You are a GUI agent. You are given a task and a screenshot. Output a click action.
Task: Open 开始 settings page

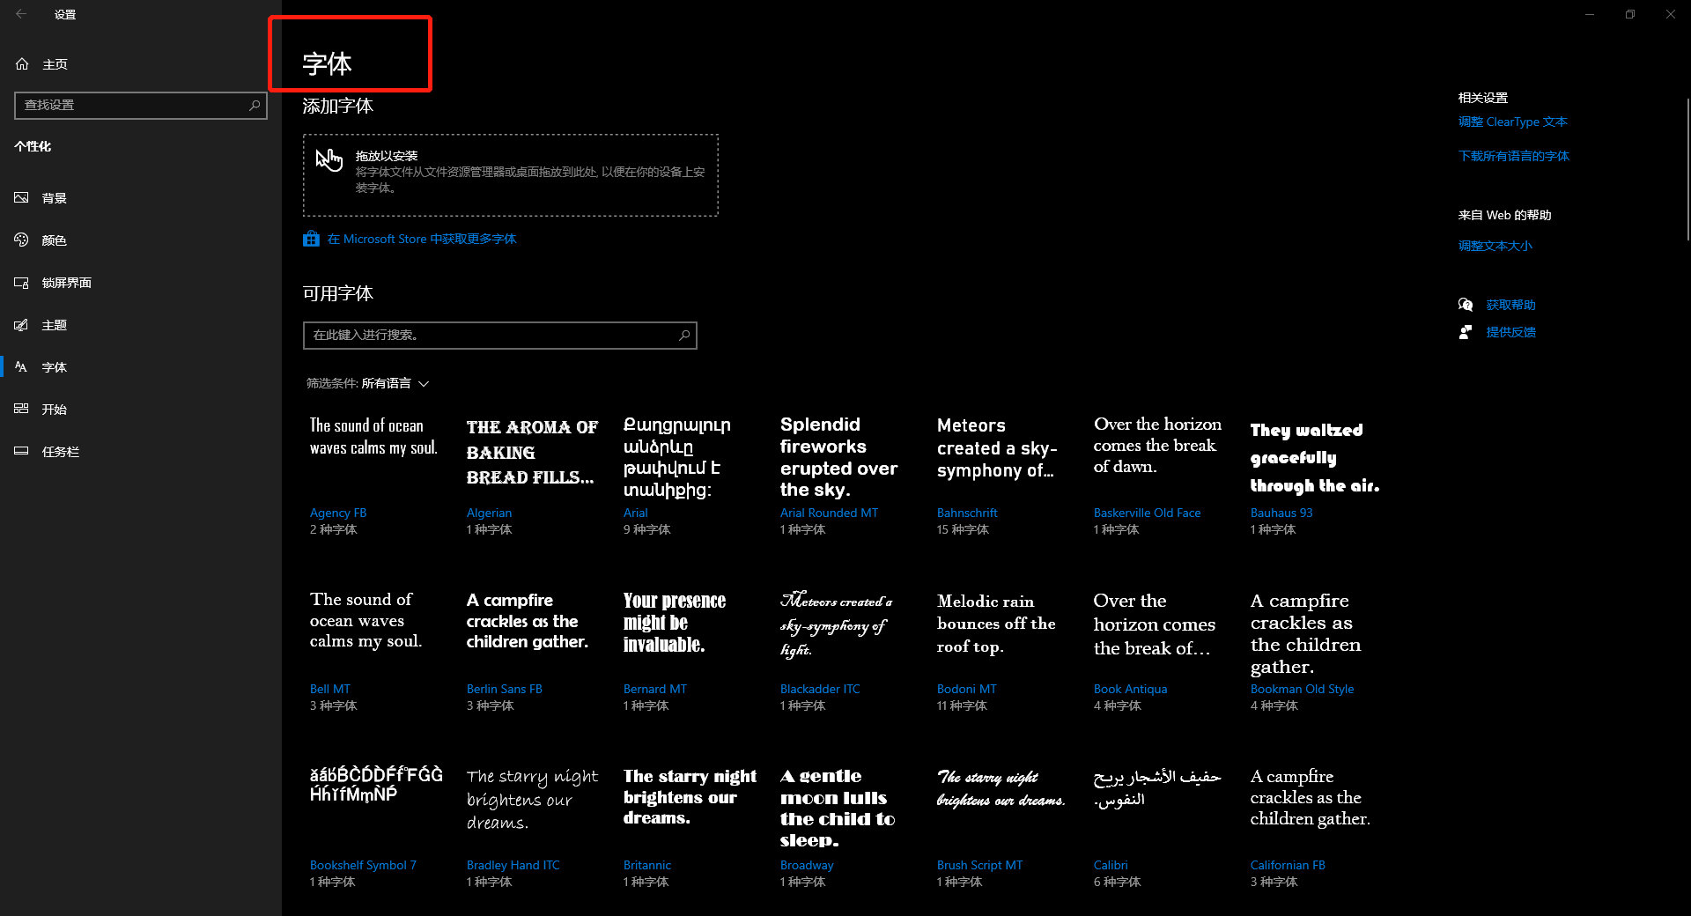(x=141, y=410)
